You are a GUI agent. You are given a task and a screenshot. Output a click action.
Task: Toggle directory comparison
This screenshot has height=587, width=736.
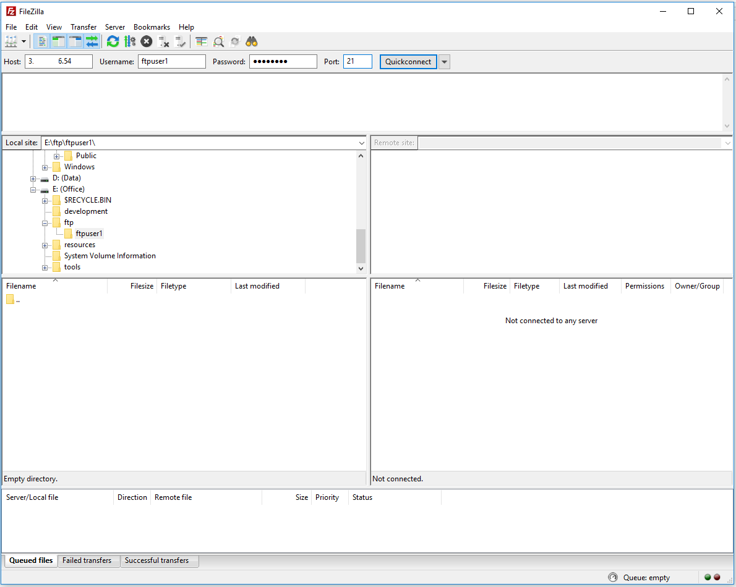[218, 42]
